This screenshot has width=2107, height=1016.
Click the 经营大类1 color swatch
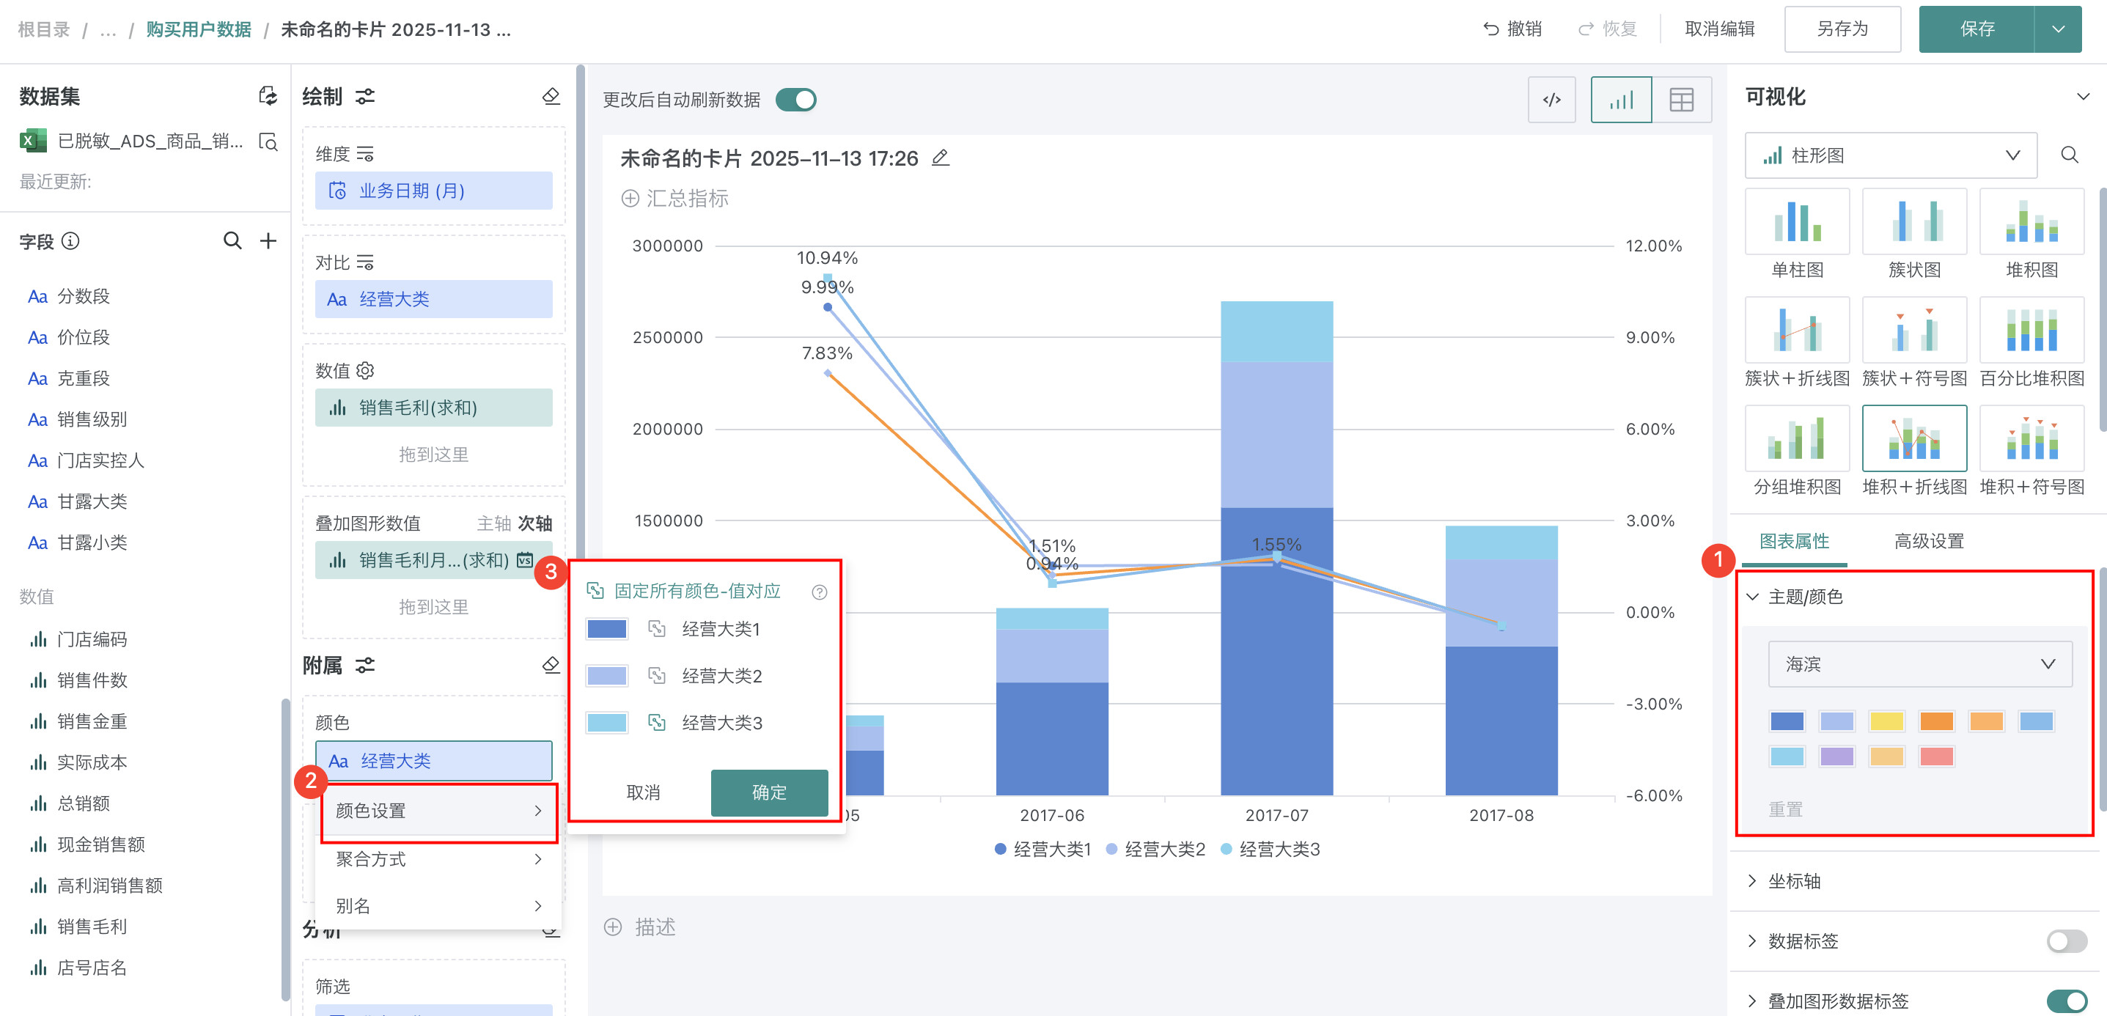(606, 628)
